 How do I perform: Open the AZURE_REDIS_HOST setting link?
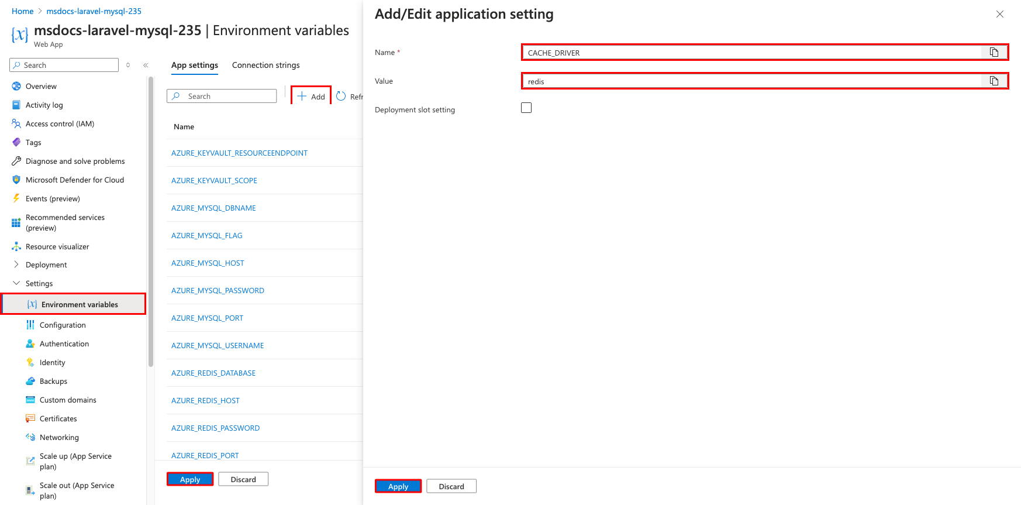tap(205, 400)
